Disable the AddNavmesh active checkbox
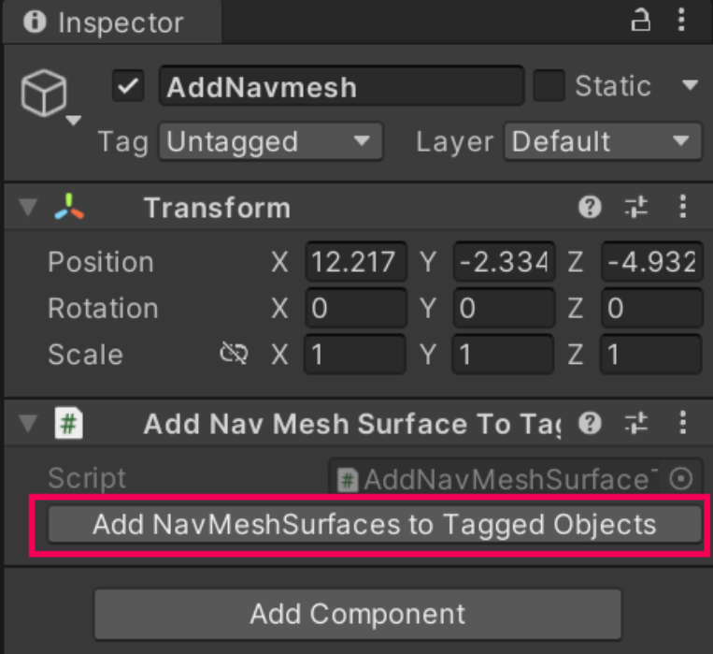 point(127,87)
